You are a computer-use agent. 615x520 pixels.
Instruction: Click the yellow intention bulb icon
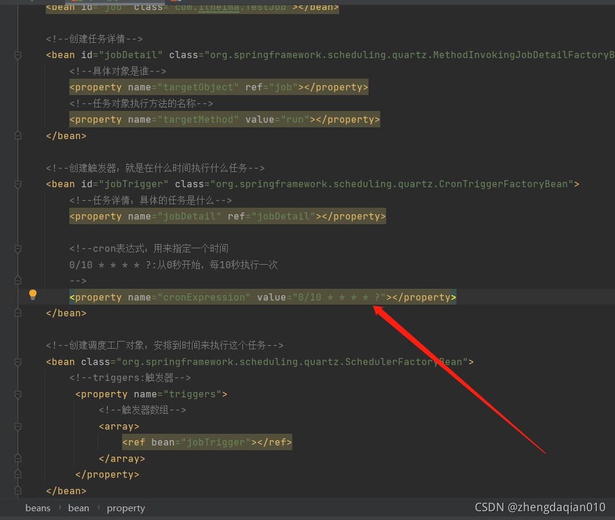[33, 293]
